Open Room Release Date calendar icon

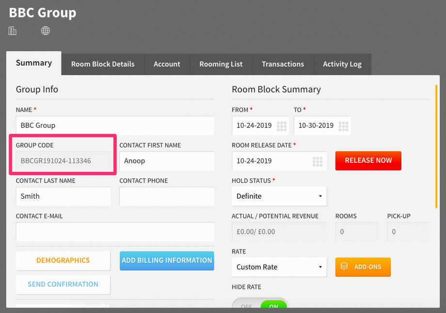coord(318,161)
